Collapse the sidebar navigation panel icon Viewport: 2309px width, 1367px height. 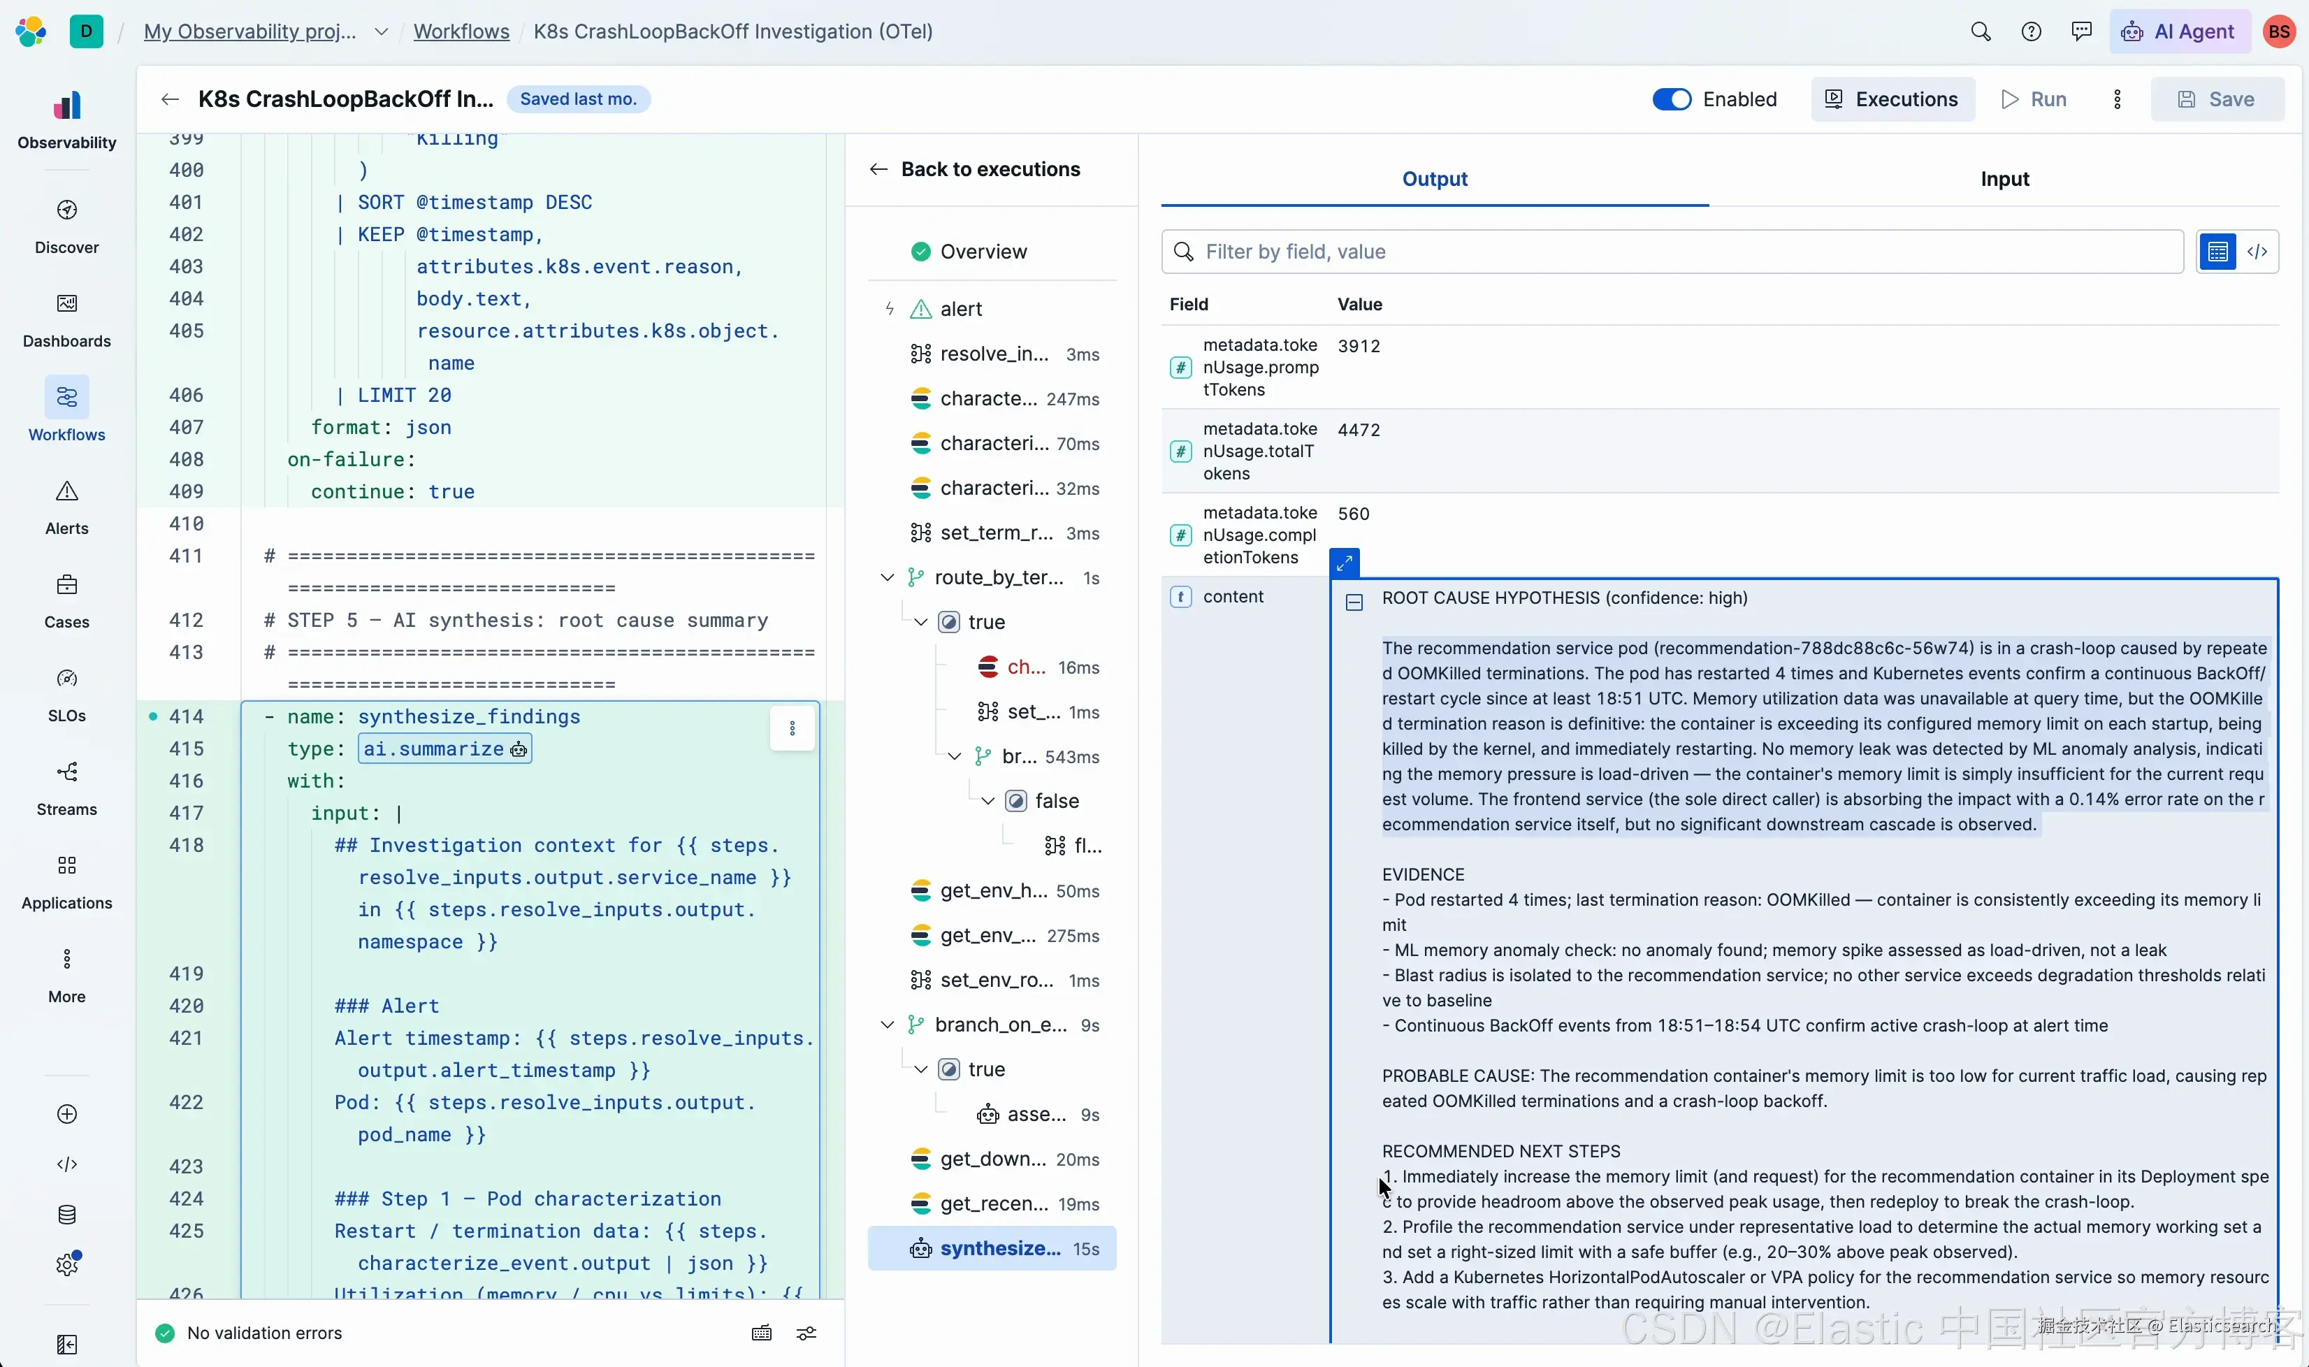[x=67, y=1345]
